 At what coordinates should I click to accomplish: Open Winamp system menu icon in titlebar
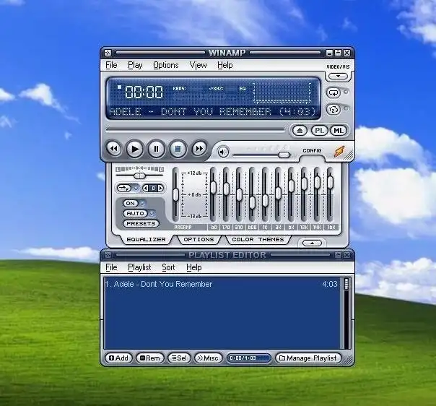pos(108,53)
